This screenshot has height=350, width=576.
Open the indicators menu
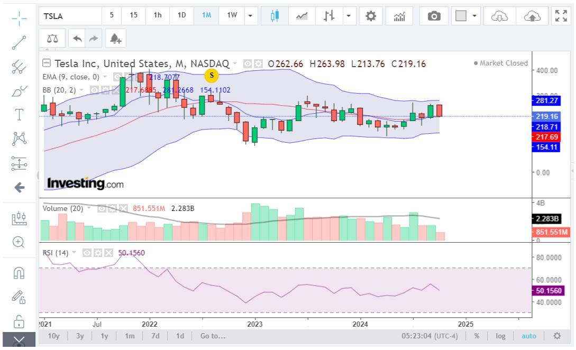click(x=399, y=16)
